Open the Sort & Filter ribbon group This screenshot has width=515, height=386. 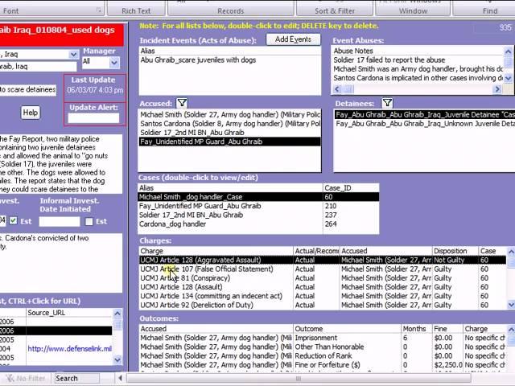335,10
